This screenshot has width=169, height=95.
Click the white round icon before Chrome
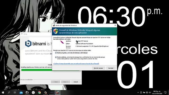(x=33, y=92)
